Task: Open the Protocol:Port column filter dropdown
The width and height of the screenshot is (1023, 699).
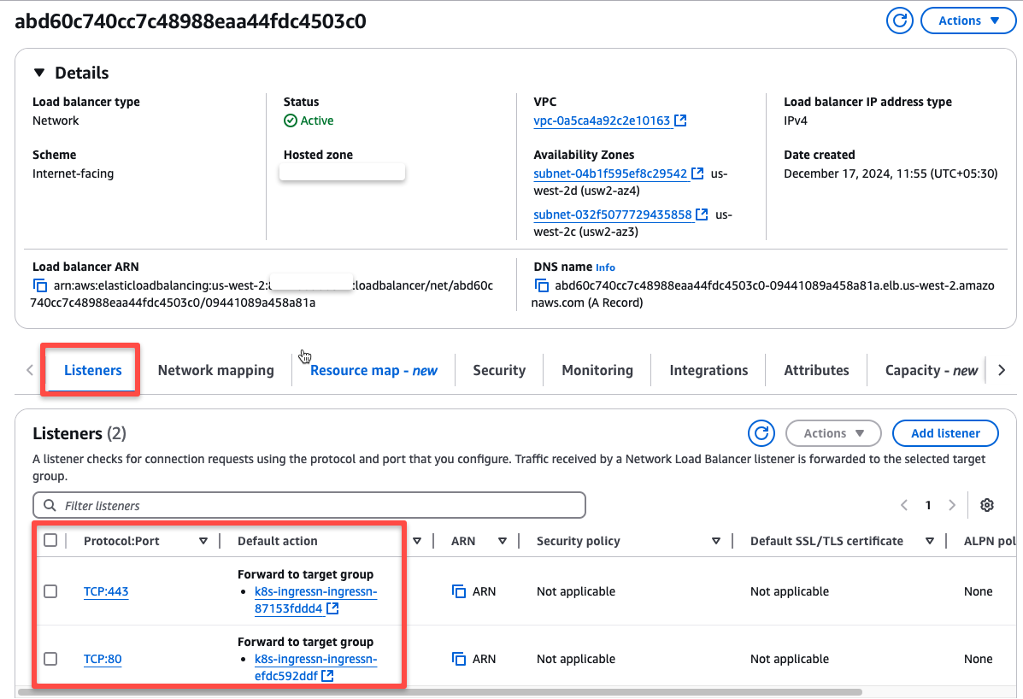Action: [203, 540]
